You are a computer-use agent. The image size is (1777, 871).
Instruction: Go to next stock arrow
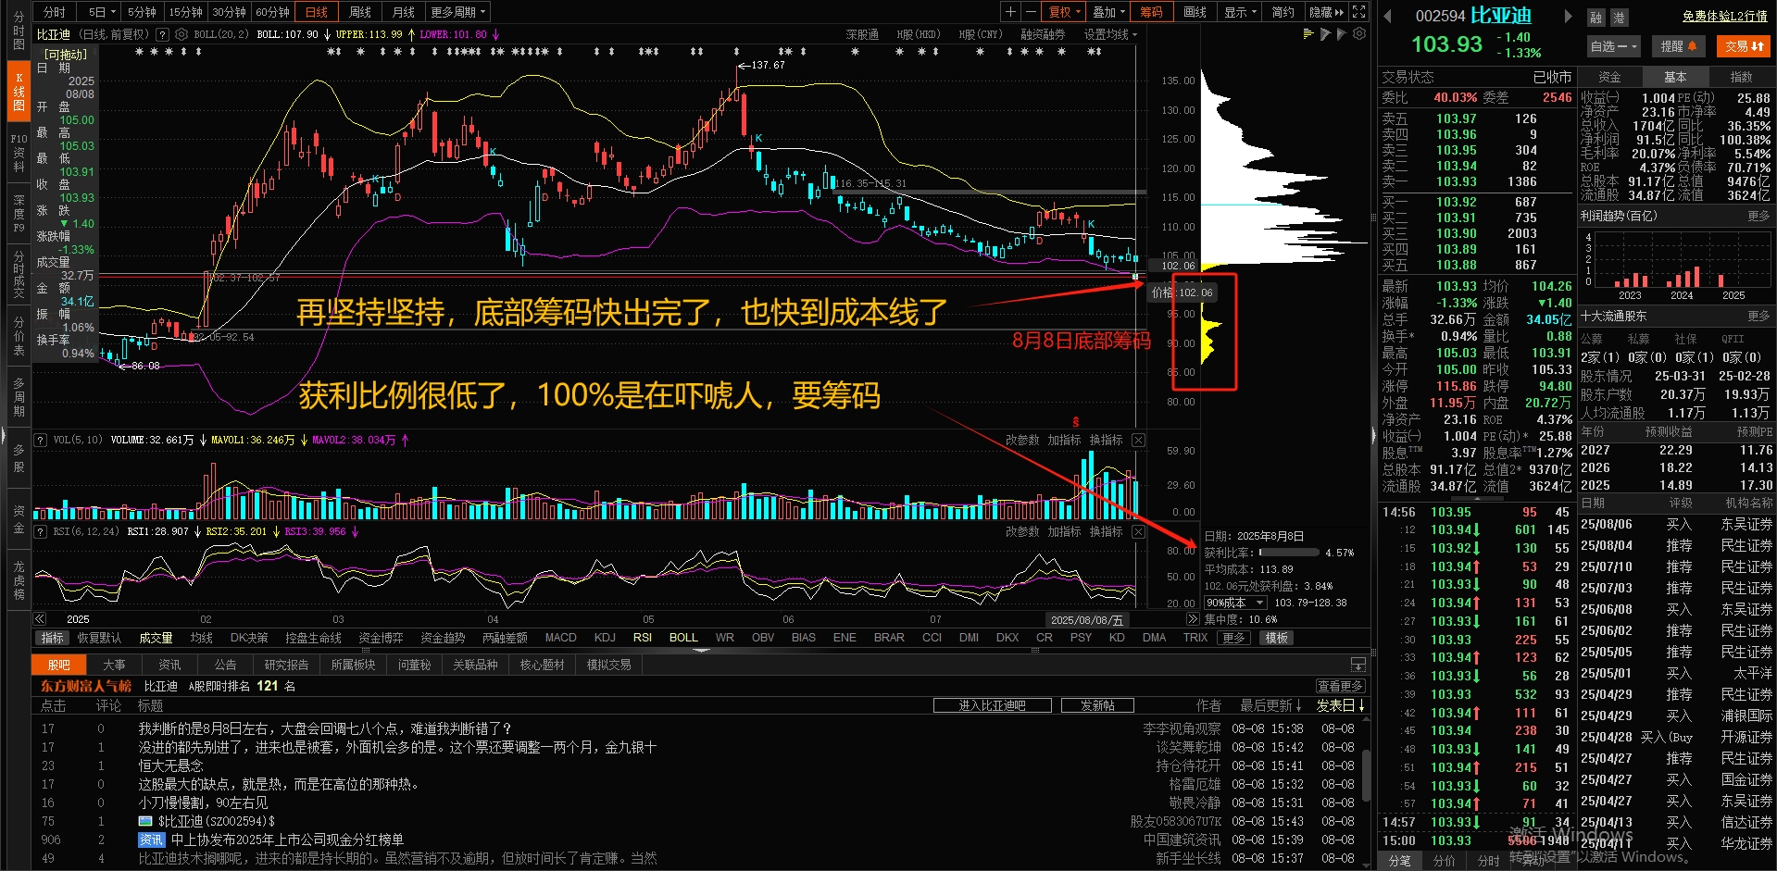[x=1568, y=16]
